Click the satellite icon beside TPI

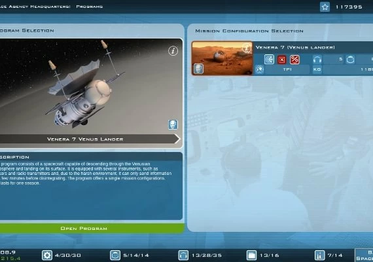pyautogui.click(x=259, y=69)
